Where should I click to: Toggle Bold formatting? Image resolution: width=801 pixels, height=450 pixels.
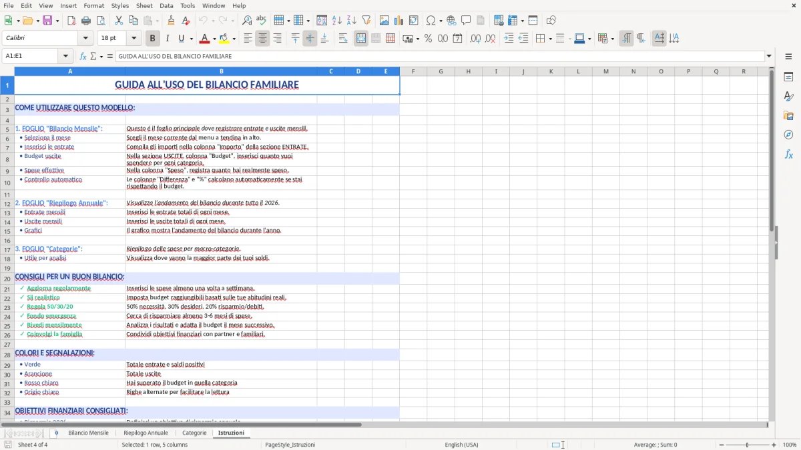click(152, 39)
